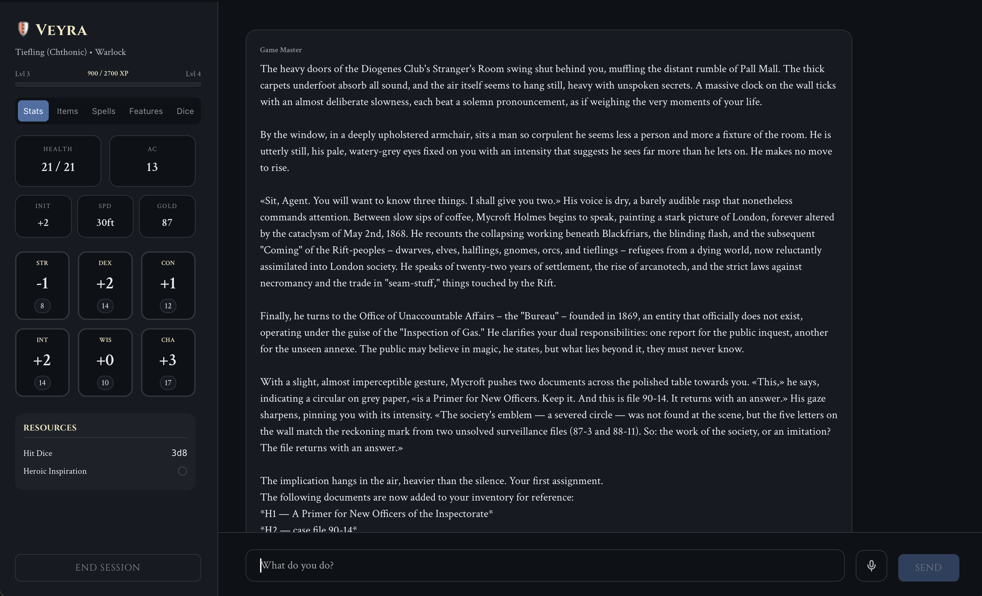Select the Stats tab

(x=33, y=111)
